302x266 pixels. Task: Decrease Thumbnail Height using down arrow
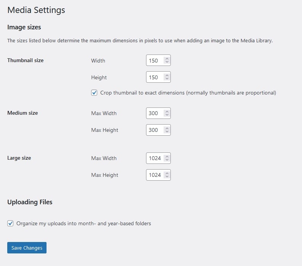(x=167, y=79)
